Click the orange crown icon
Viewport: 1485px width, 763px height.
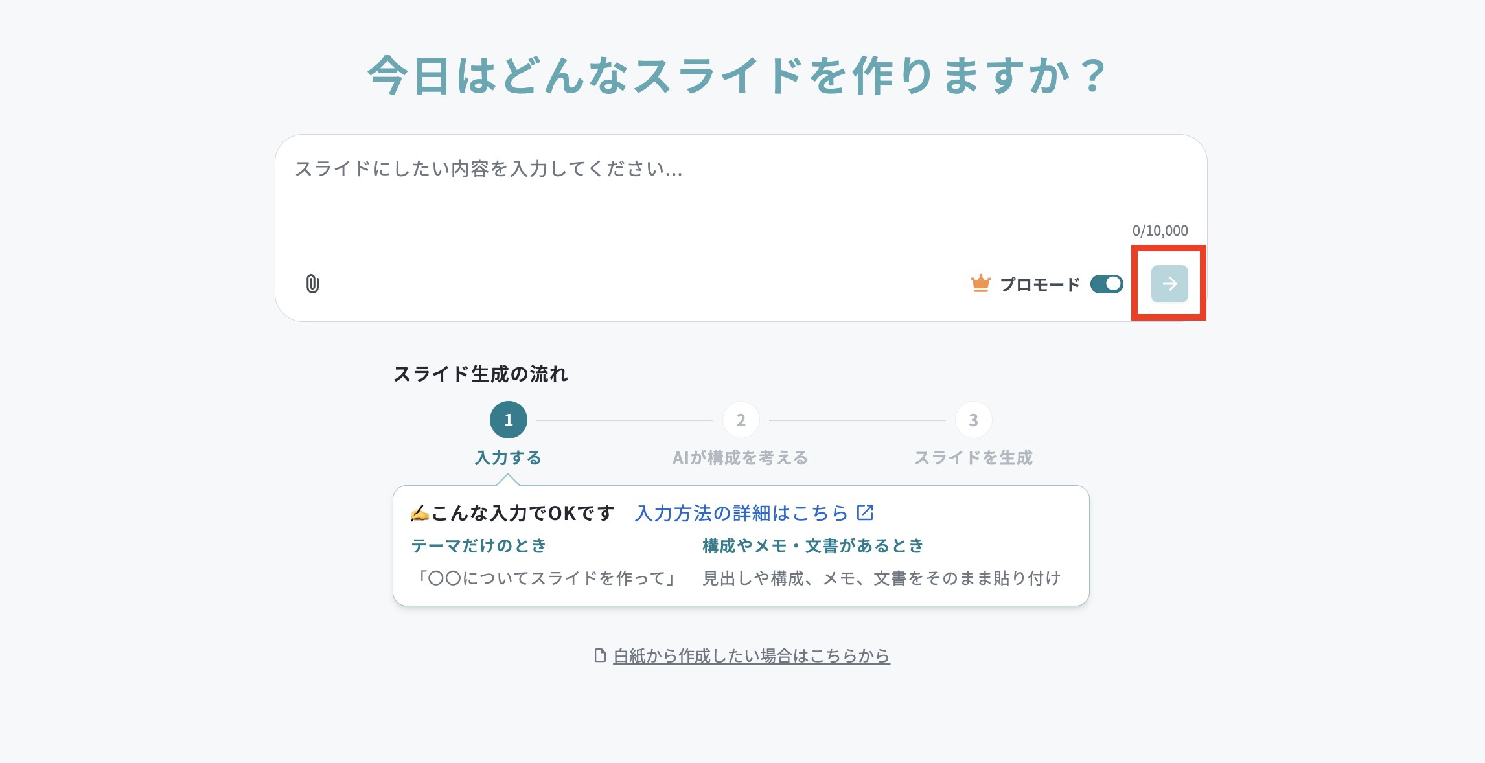click(981, 284)
